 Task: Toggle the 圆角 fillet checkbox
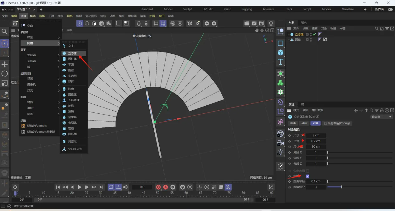click(308, 176)
